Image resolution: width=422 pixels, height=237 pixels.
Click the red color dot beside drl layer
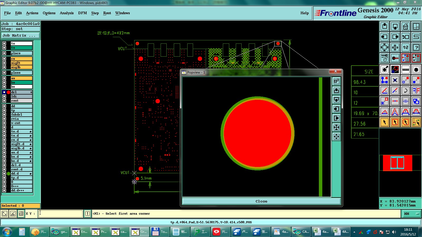8,92
